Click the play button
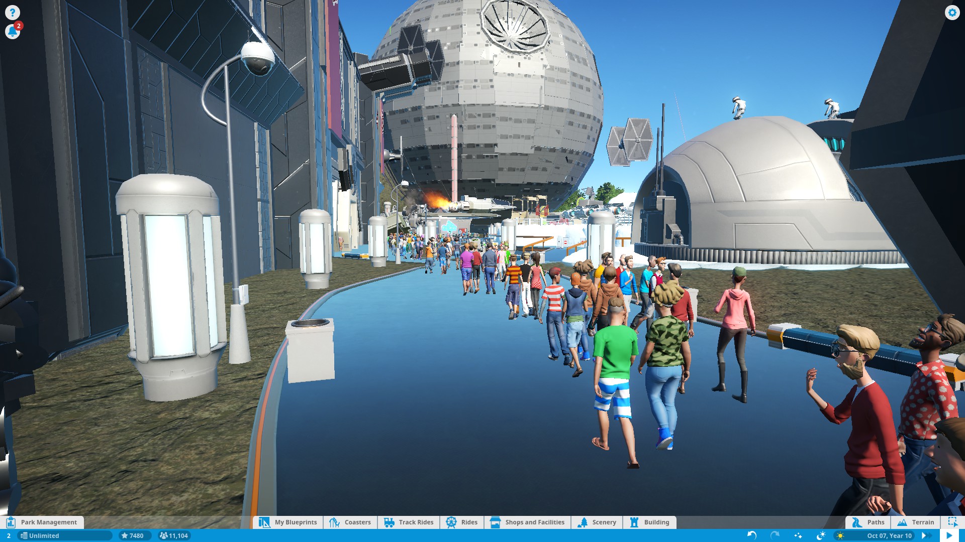Viewport: 965px width, 542px height. coord(949,535)
